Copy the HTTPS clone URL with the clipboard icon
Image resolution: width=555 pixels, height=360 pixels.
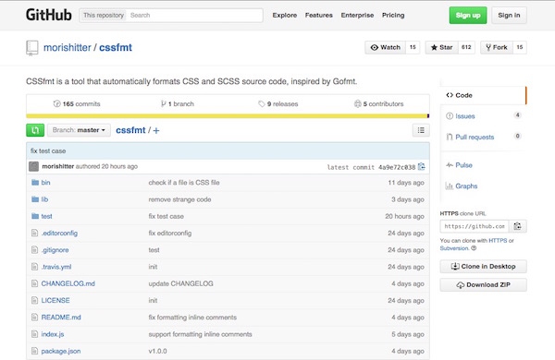tap(517, 226)
